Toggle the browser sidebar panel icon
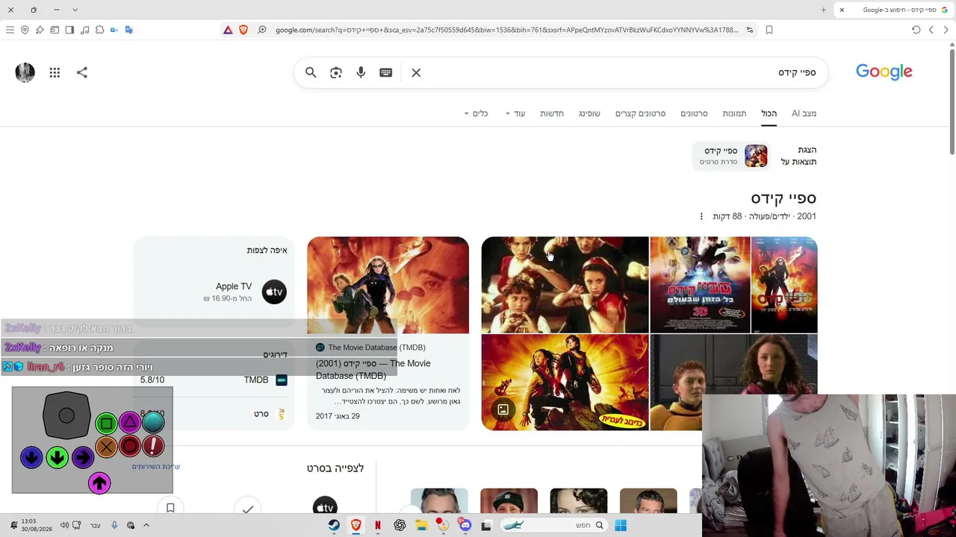The width and height of the screenshot is (956, 537). (x=69, y=30)
